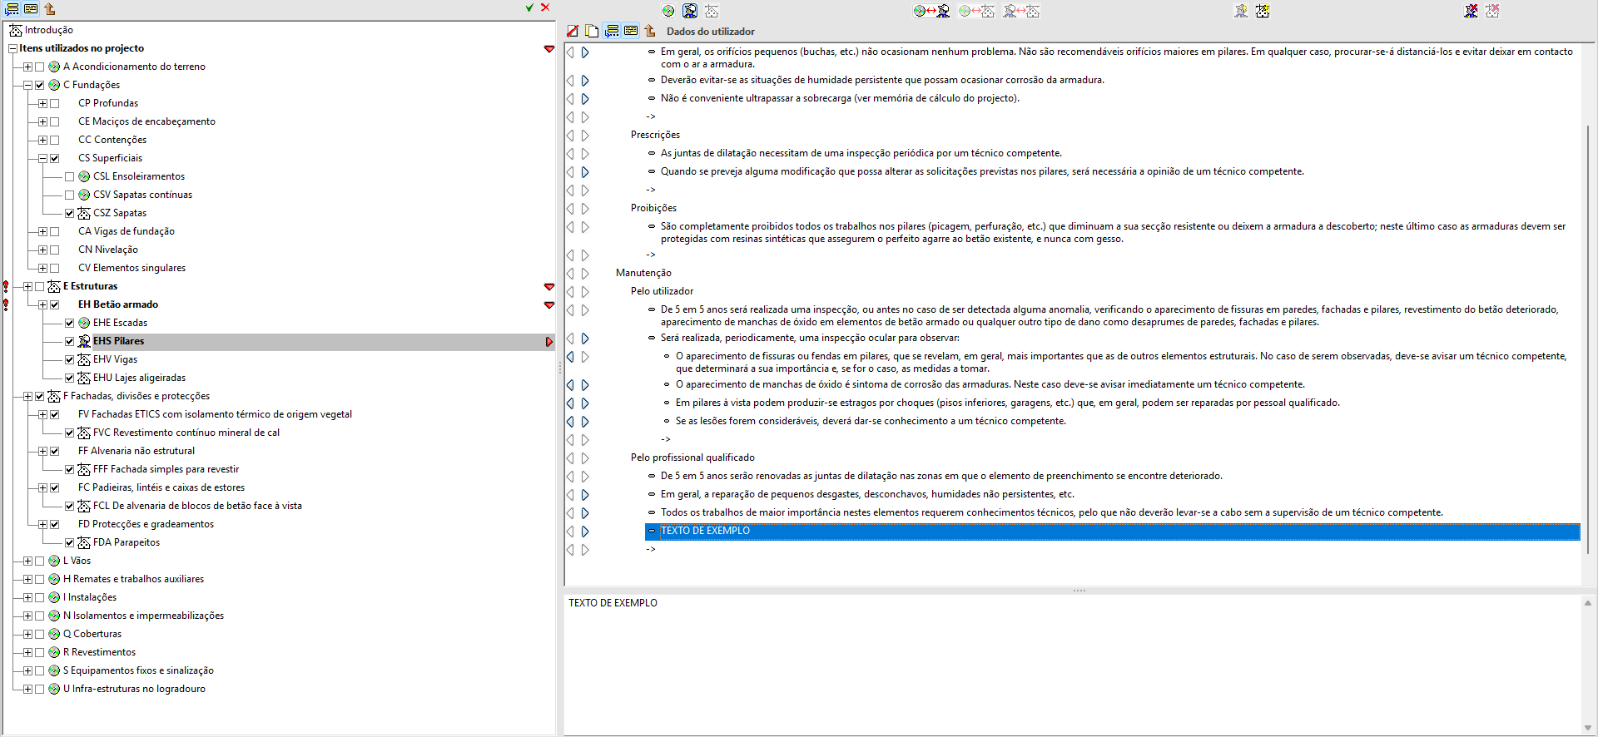Expand the Q Coberturas tree node
The height and width of the screenshot is (737, 1598).
click(27, 634)
